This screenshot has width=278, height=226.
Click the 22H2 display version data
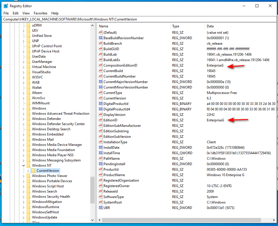[x=211, y=115]
